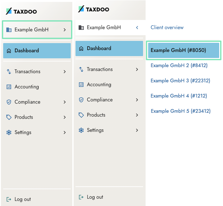Open the Client overview link
The image size is (223, 206).
point(167,28)
